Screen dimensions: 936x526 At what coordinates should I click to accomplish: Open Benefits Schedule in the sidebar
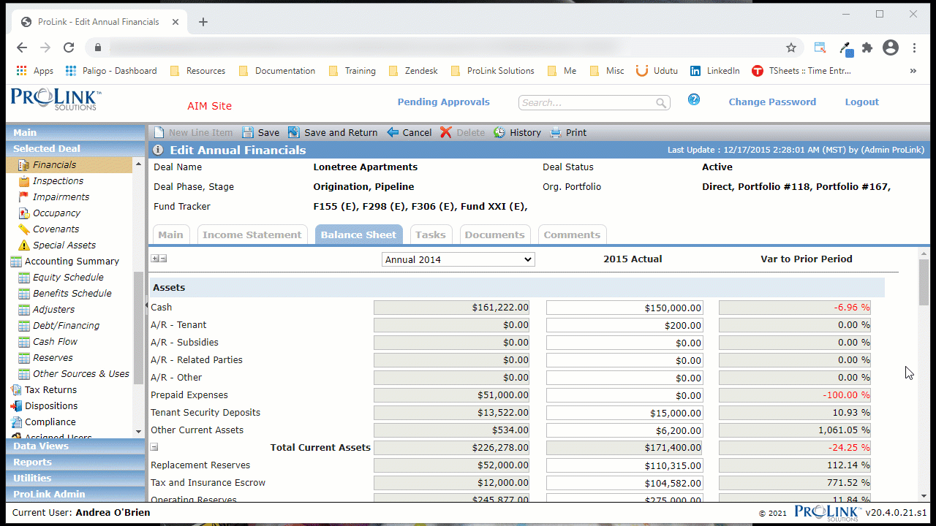pyautogui.click(x=72, y=293)
